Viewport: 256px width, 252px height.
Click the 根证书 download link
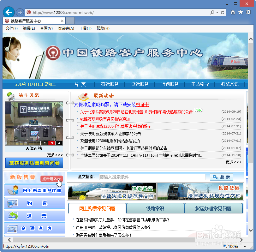[x=143, y=105]
